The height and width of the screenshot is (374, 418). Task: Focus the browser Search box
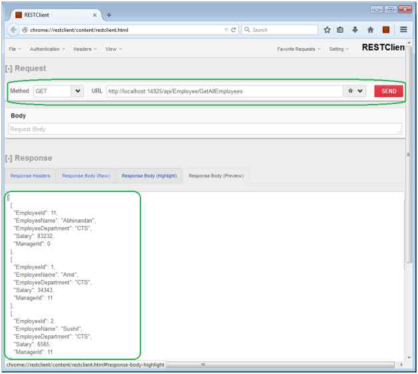[x=280, y=30]
